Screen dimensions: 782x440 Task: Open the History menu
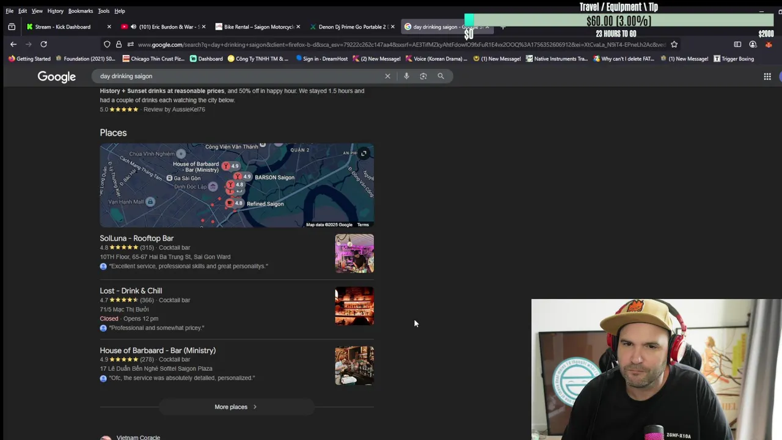pyautogui.click(x=56, y=11)
